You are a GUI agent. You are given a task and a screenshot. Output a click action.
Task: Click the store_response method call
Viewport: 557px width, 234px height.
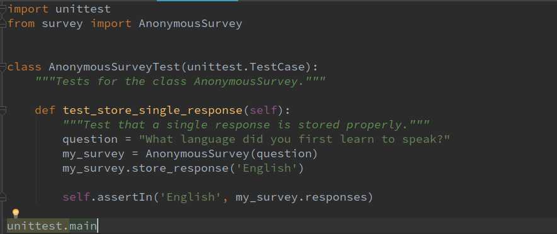pyautogui.click(x=180, y=168)
